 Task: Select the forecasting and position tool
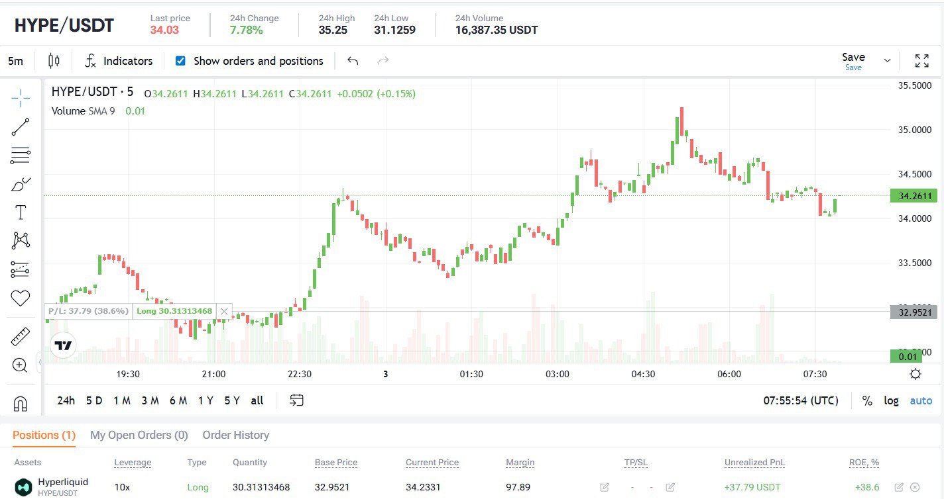(x=21, y=269)
